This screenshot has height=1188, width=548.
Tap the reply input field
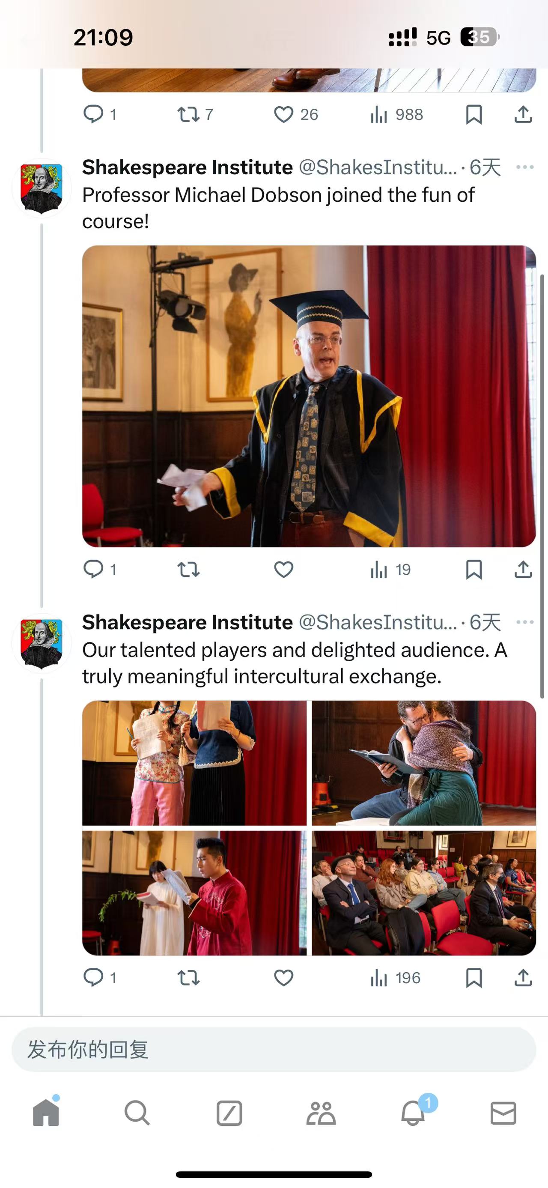click(274, 1050)
